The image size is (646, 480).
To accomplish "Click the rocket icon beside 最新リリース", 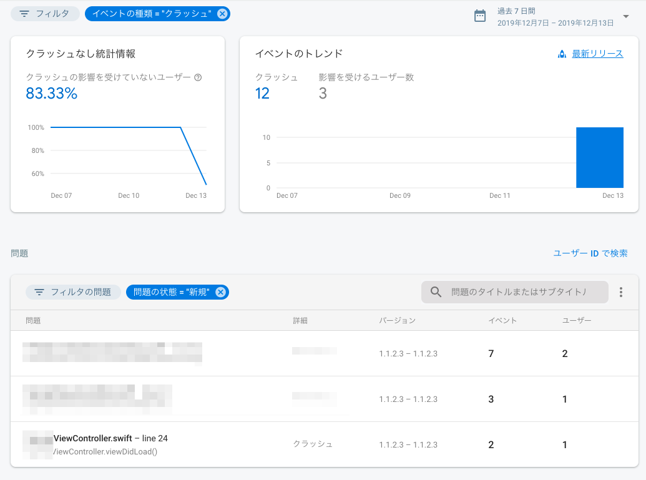I will point(564,54).
